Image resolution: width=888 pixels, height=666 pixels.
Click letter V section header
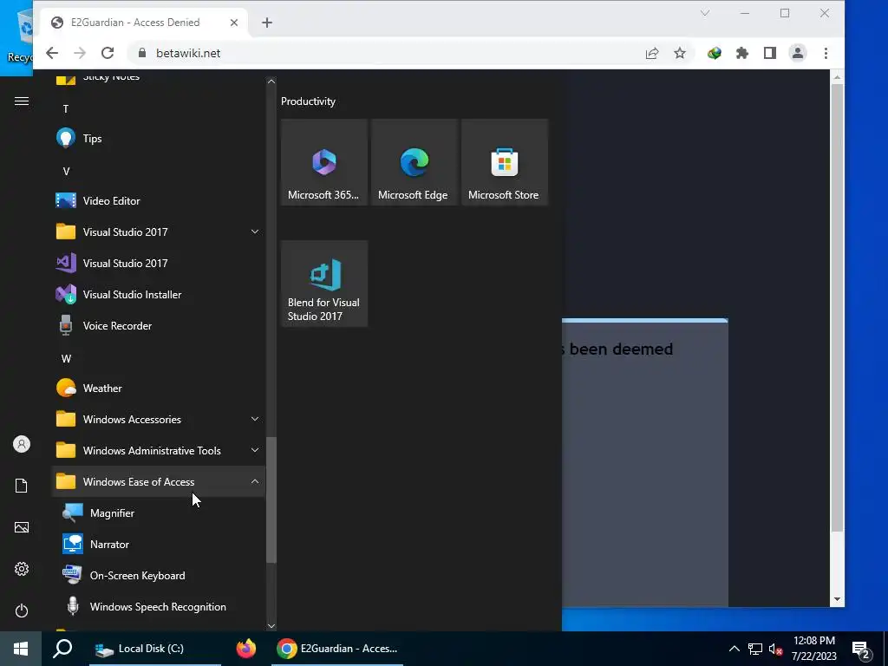66,171
